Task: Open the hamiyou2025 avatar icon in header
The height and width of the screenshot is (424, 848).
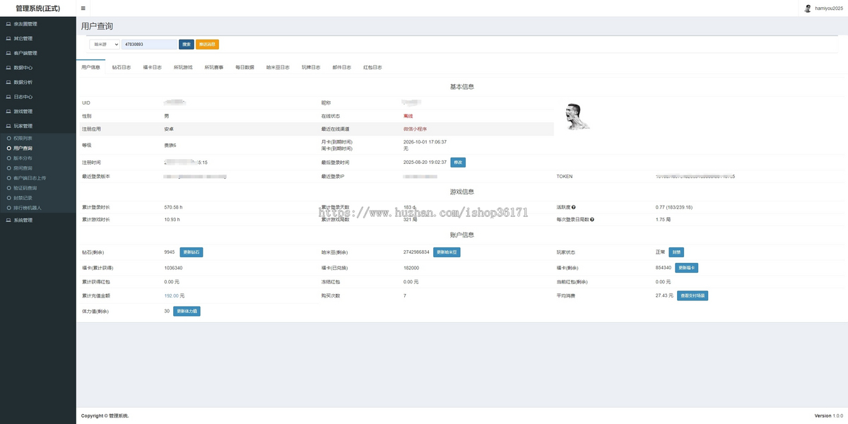Action: point(808,8)
